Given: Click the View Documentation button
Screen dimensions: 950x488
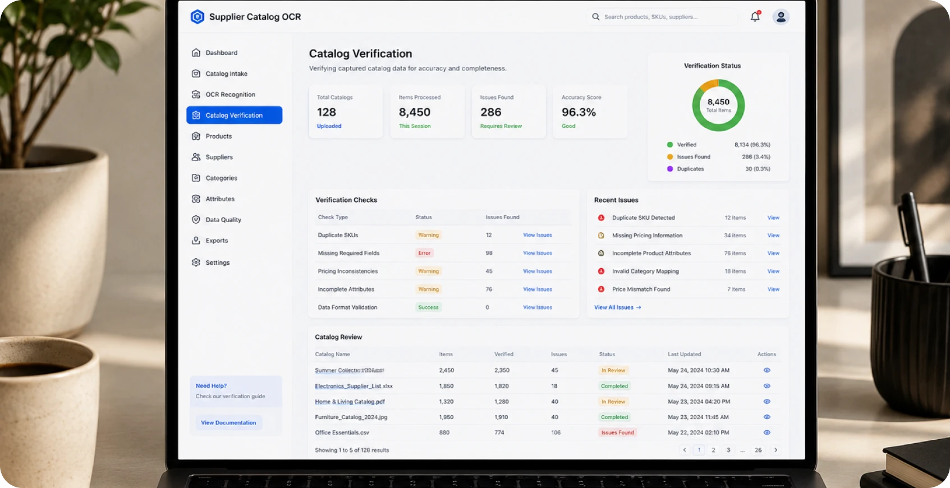Looking at the screenshot, I should (x=228, y=423).
